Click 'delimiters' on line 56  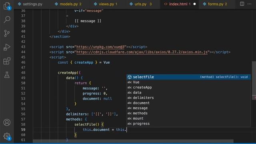(x=76, y=114)
